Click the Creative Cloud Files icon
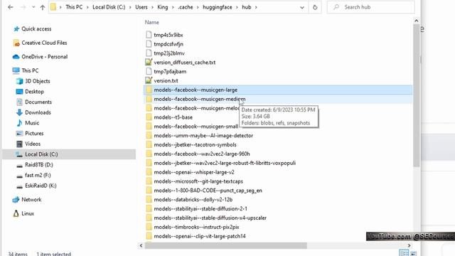The image size is (455, 256). tap(16, 43)
